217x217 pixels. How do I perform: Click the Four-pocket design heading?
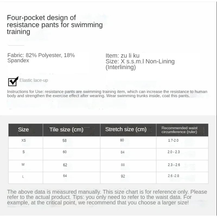(x=55, y=25)
